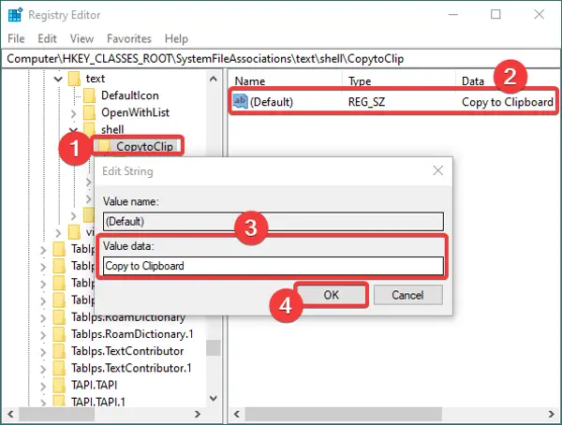This screenshot has width=562, height=425.
Task: Click the Tablps.RoamDictionary.1 folder icon
Action: [x=59, y=334]
